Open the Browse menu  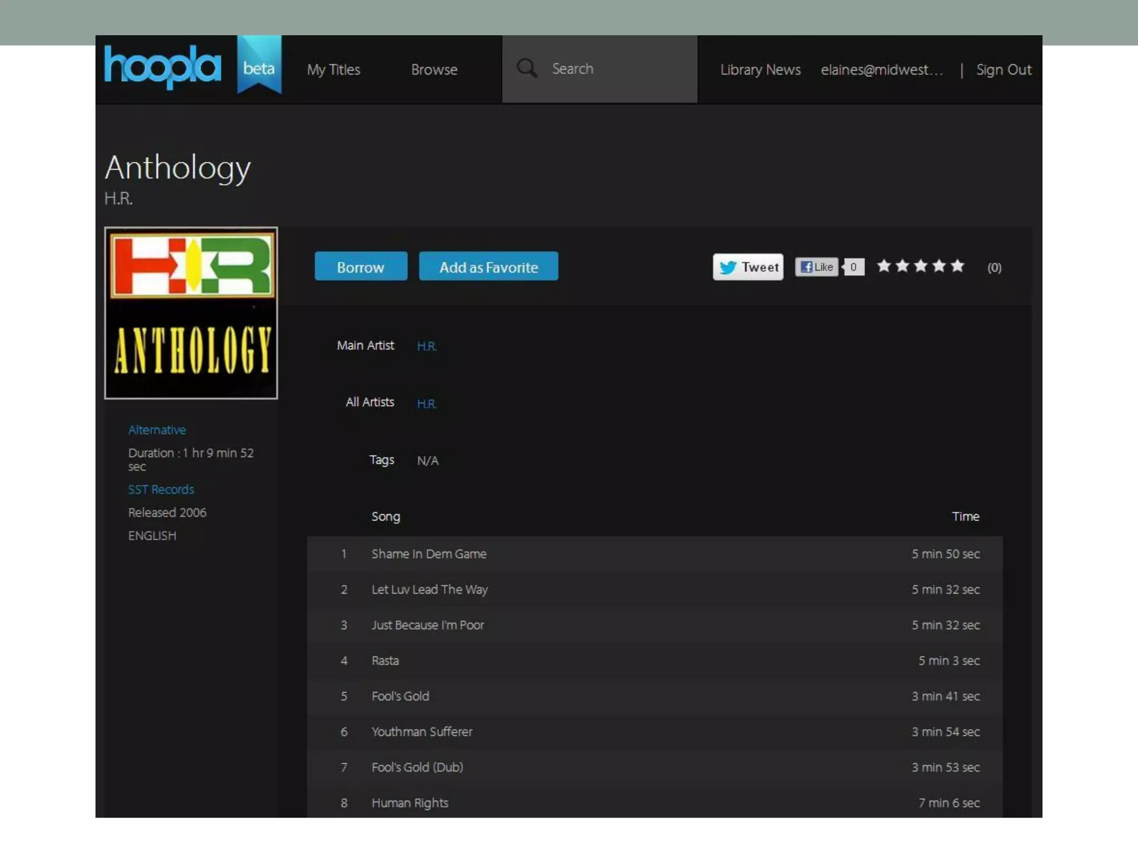(434, 70)
